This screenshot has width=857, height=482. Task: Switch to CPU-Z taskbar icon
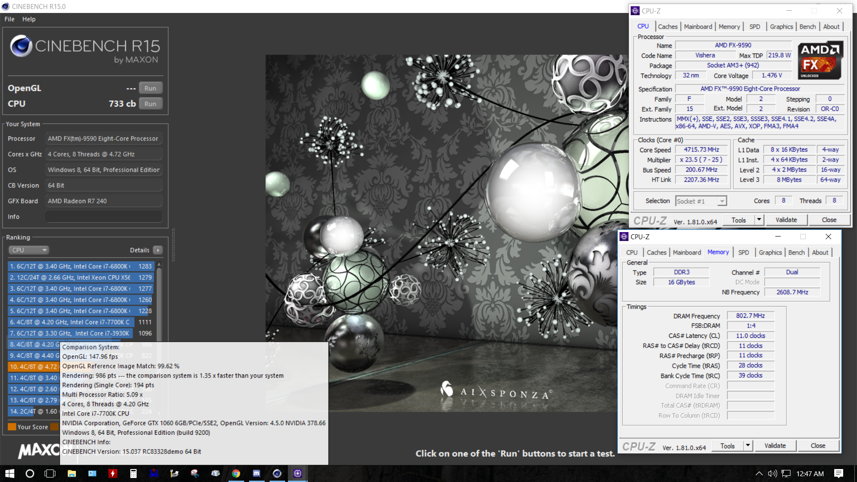(298, 474)
